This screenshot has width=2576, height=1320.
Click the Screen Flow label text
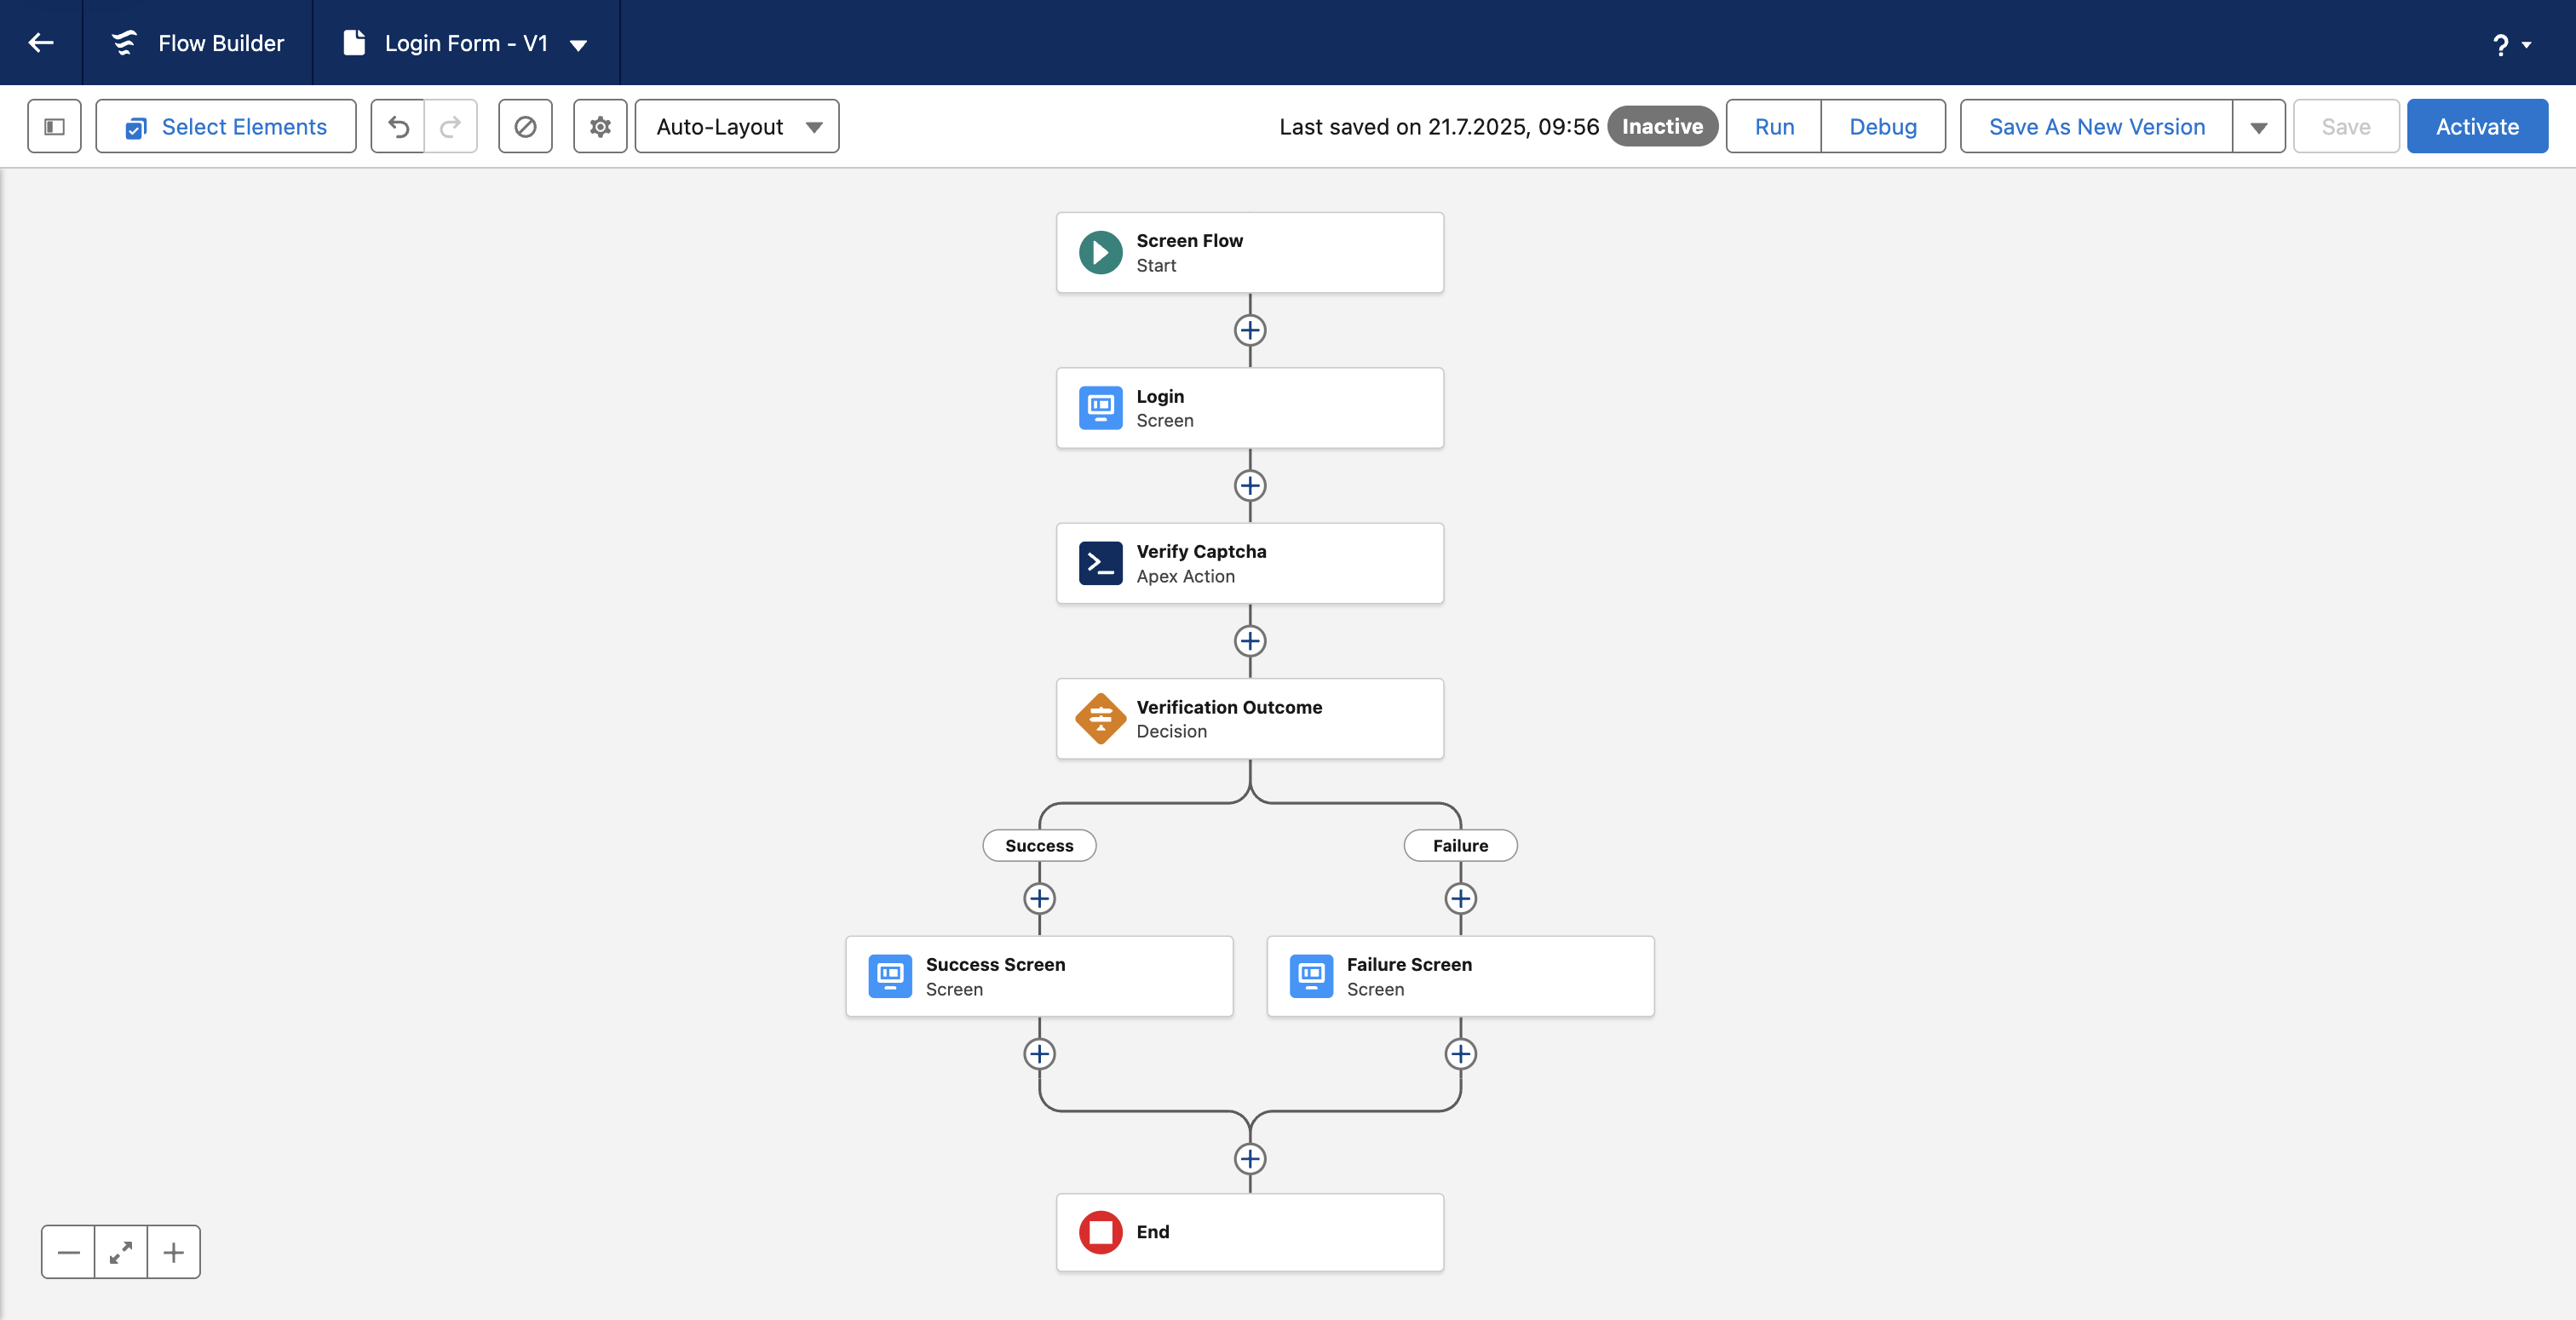[1189, 241]
